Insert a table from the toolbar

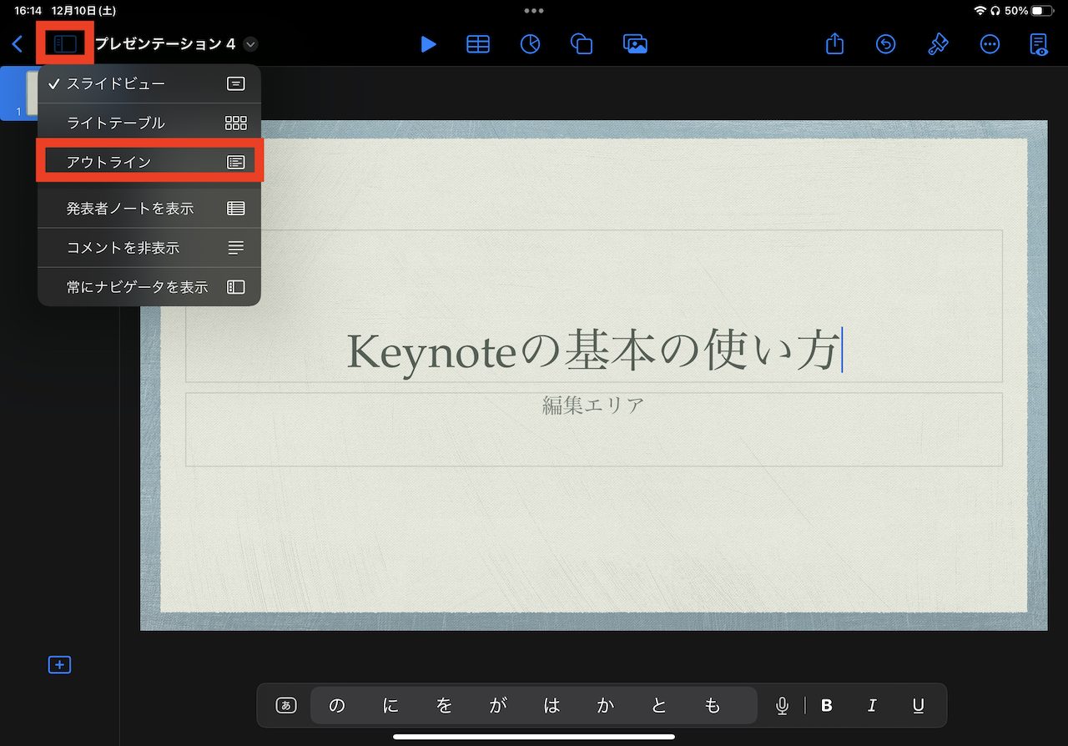pyautogui.click(x=478, y=44)
